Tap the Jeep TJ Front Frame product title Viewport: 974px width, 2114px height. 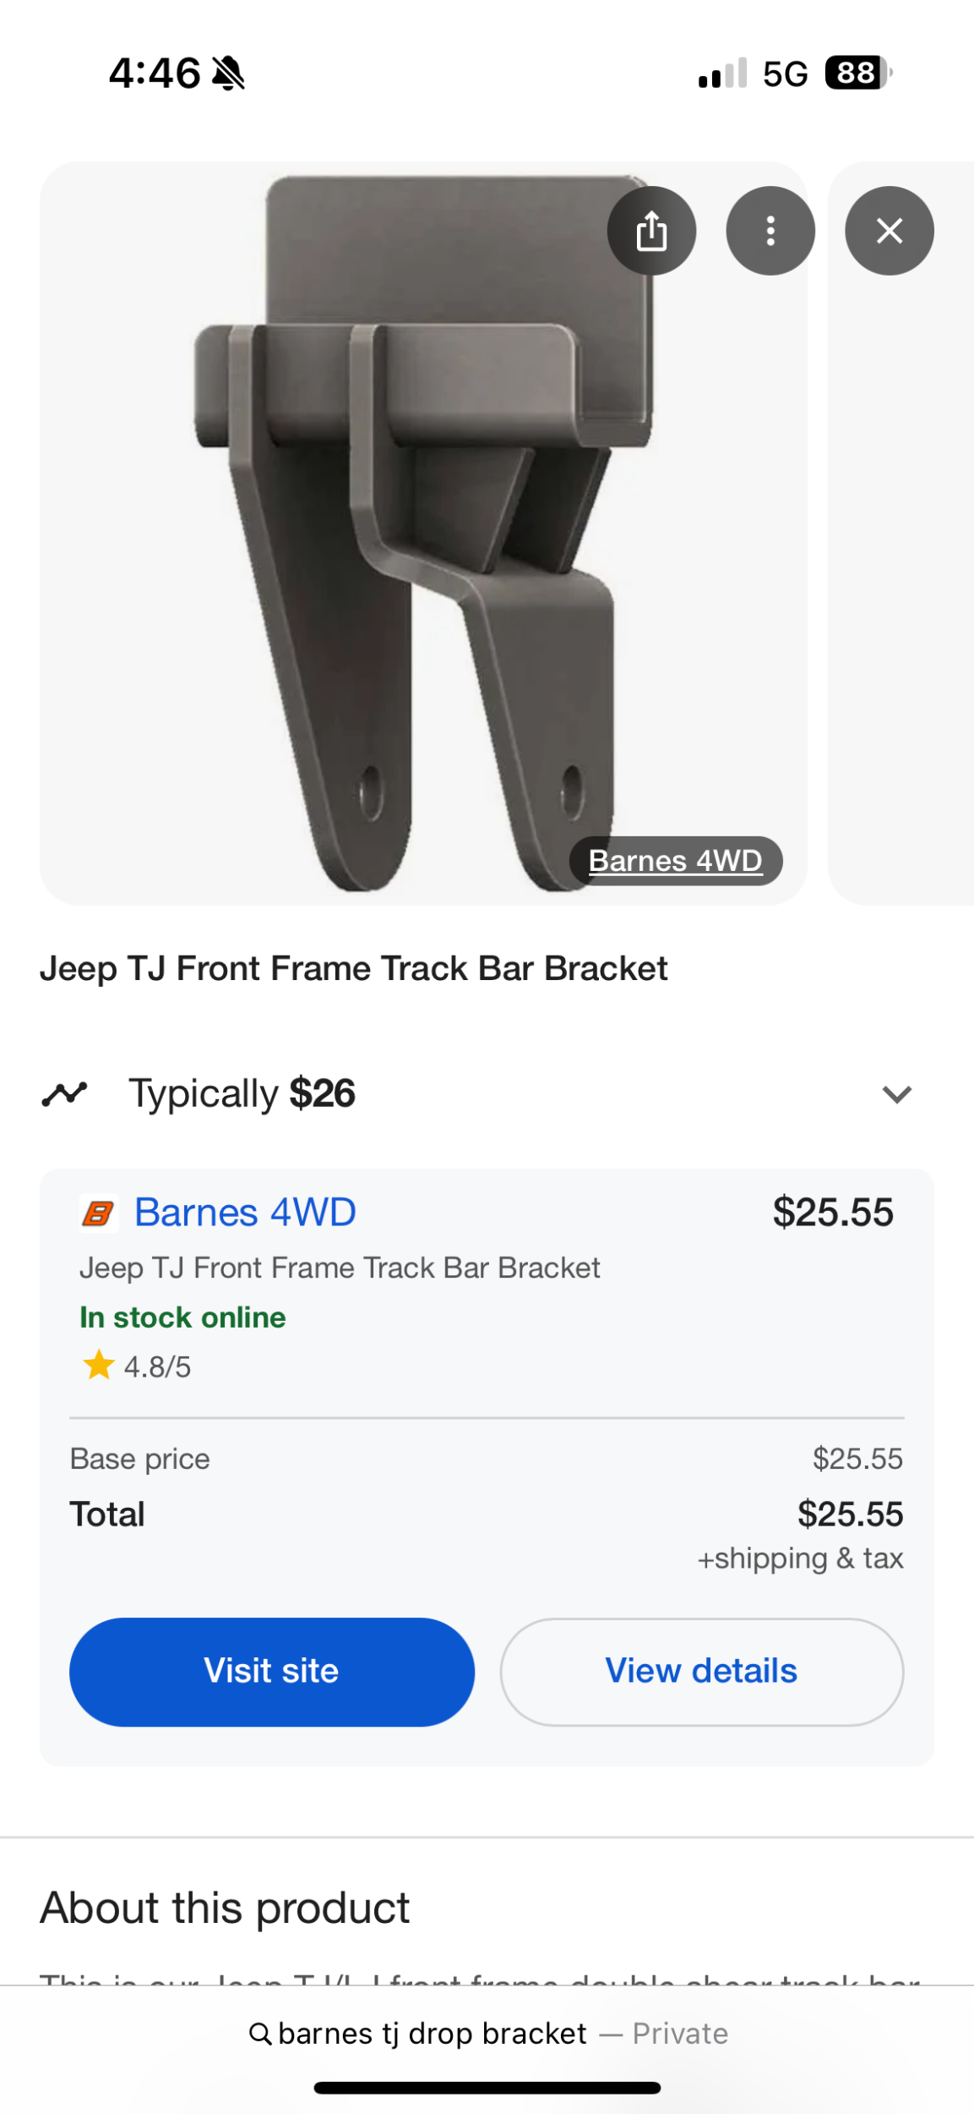click(x=353, y=969)
